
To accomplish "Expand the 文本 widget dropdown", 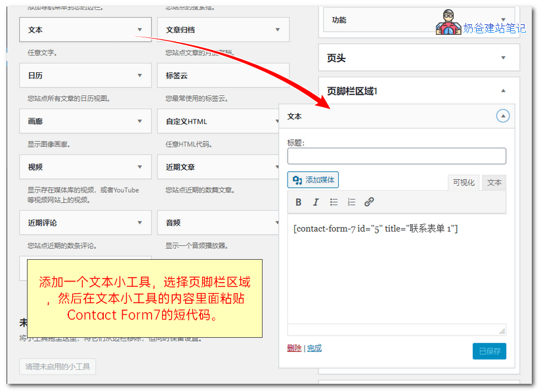I will pyautogui.click(x=140, y=30).
